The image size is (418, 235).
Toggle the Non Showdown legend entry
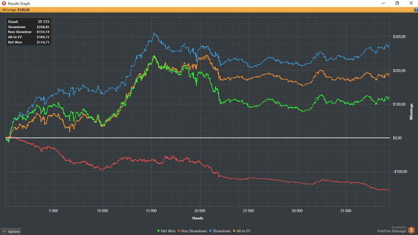tap(192, 231)
